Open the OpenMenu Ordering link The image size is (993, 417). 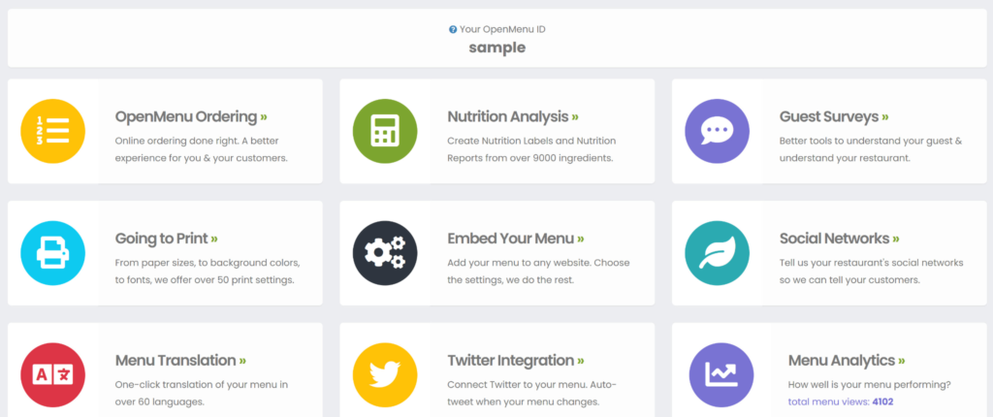tap(191, 116)
